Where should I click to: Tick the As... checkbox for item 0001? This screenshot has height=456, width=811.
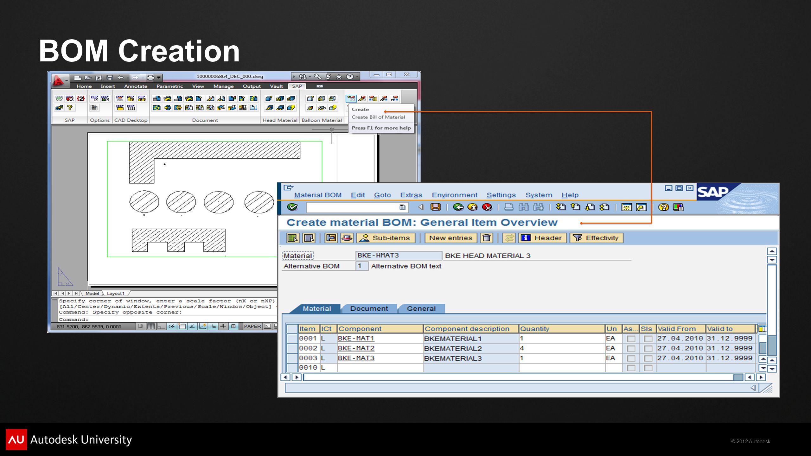[x=631, y=339]
